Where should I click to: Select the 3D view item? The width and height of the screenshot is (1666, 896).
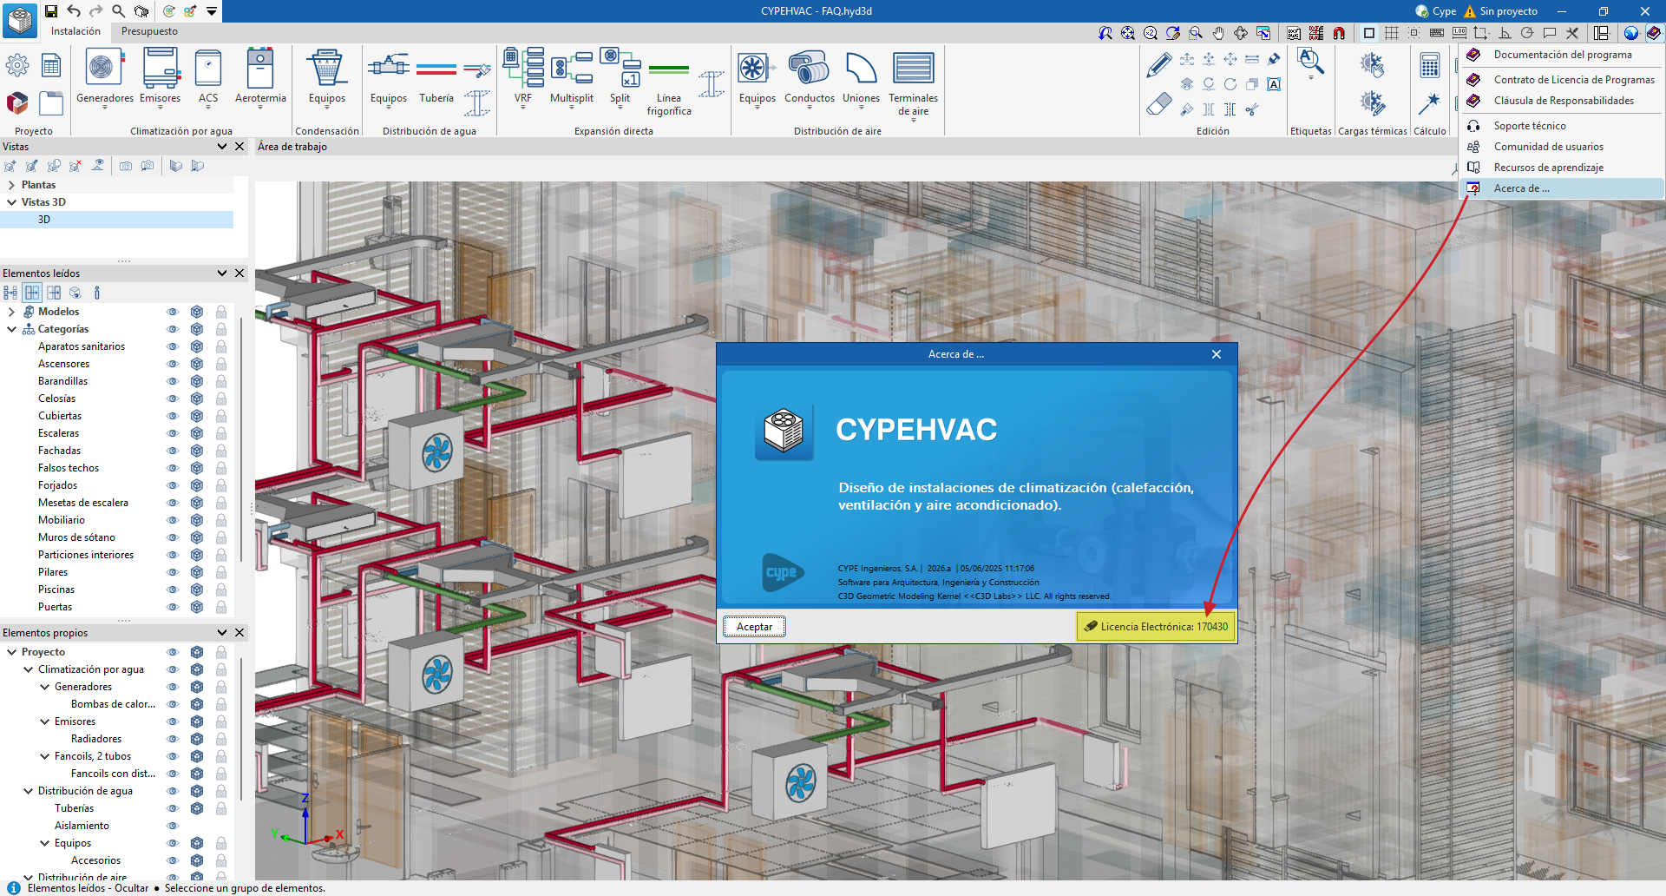click(44, 220)
